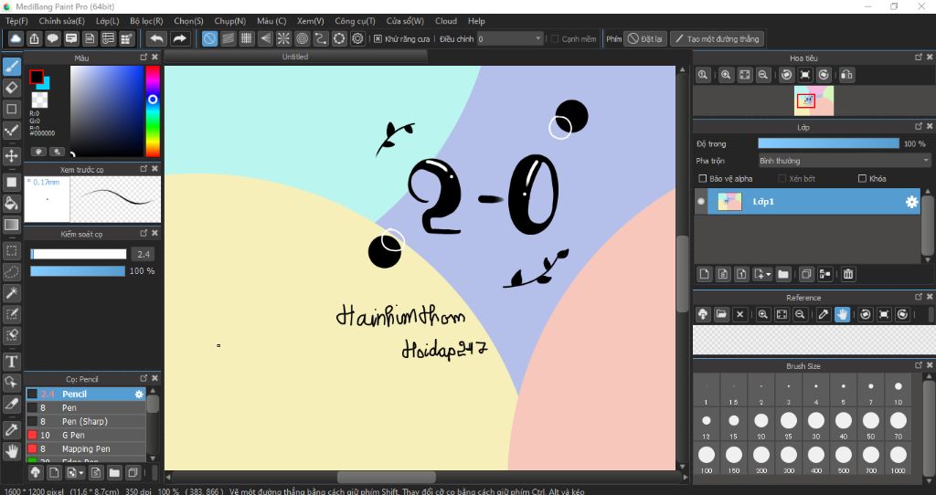Zoom out on Navigator panel
The width and height of the screenshot is (936, 495).
point(763,75)
